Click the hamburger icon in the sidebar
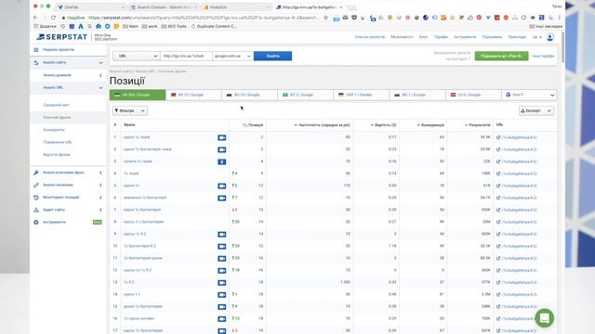Image resolution: width=595 pixels, height=334 pixels. 36,50
